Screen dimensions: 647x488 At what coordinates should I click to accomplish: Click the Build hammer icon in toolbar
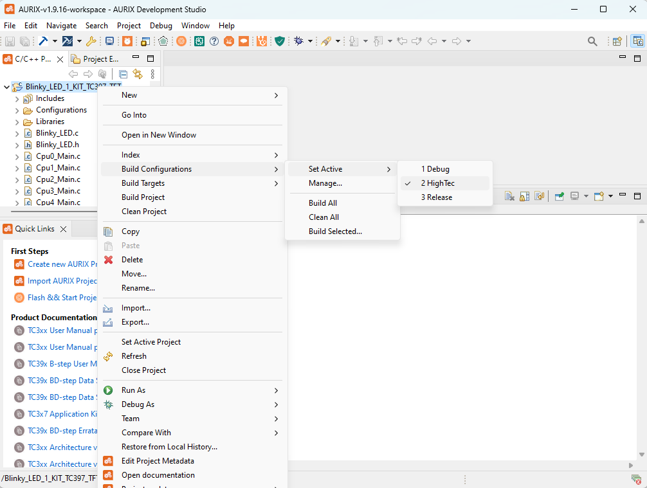tap(42, 41)
